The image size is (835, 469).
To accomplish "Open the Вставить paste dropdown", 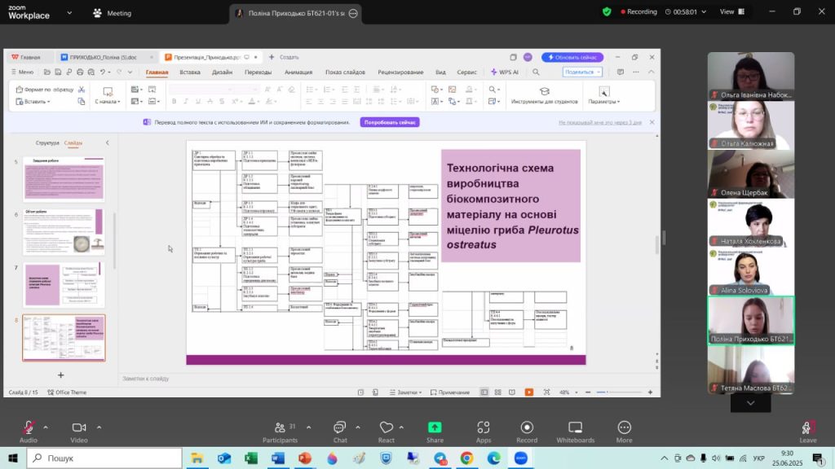I will 33,102.
